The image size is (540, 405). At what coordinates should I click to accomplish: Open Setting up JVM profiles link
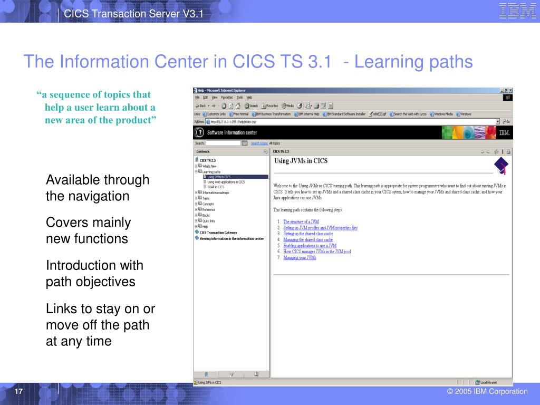click(320, 228)
